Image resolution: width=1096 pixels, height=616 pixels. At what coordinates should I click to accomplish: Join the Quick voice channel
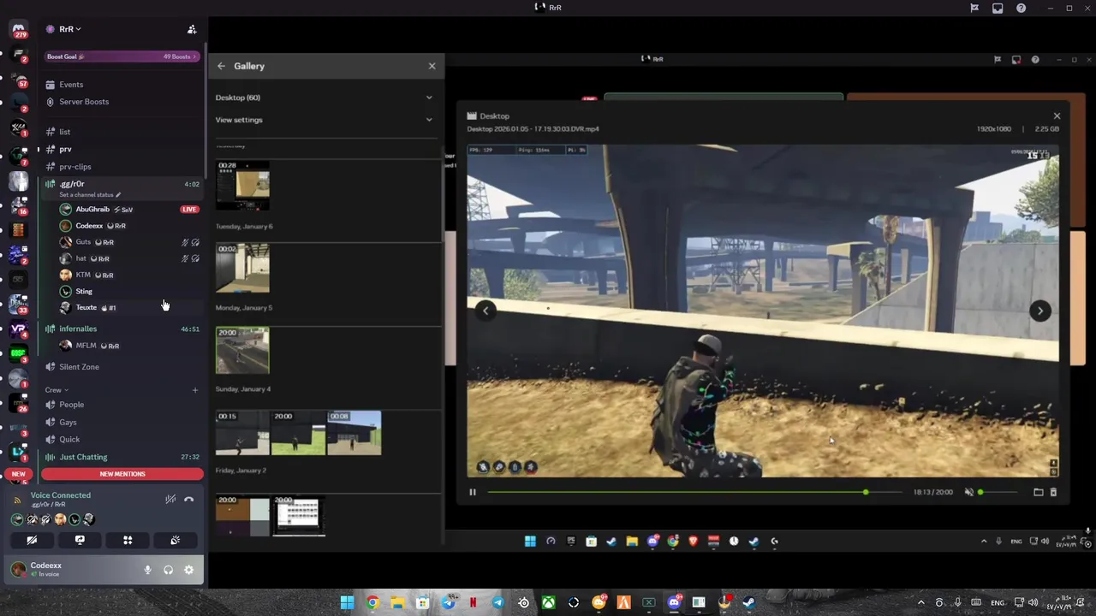(122, 439)
